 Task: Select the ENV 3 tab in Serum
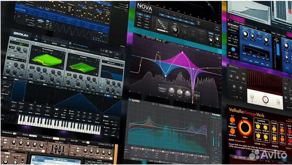tap(45, 85)
